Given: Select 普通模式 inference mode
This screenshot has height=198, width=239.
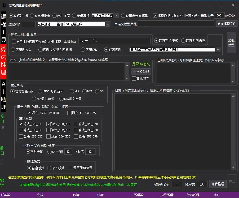Looking at the screenshot, I should pos(36,168).
